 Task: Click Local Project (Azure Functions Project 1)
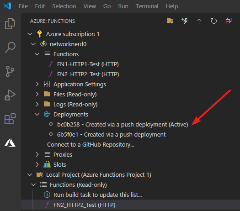pyautogui.click(x=99, y=174)
